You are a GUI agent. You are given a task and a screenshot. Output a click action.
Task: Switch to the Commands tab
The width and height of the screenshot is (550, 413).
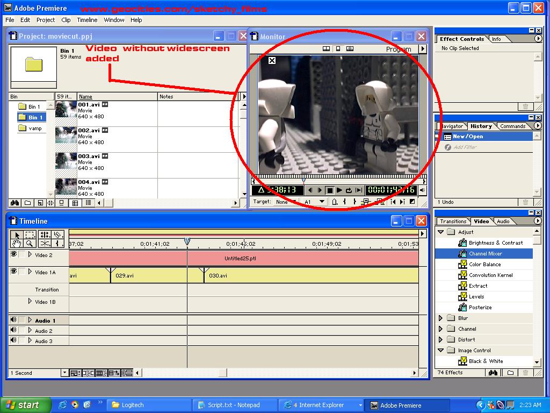tap(512, 126)
